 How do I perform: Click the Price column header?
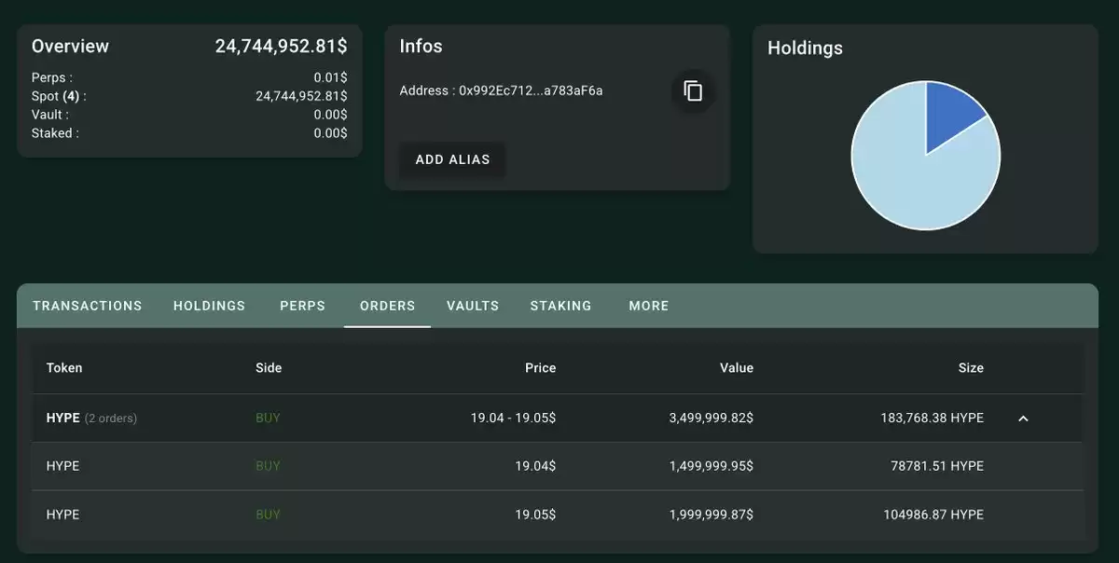541,368
